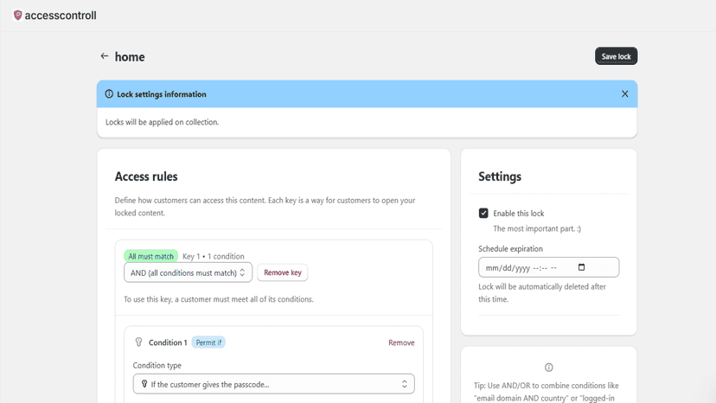Screen dimensions: 716x403
Task: Click the home page title
Action: (x=130, y=57)
